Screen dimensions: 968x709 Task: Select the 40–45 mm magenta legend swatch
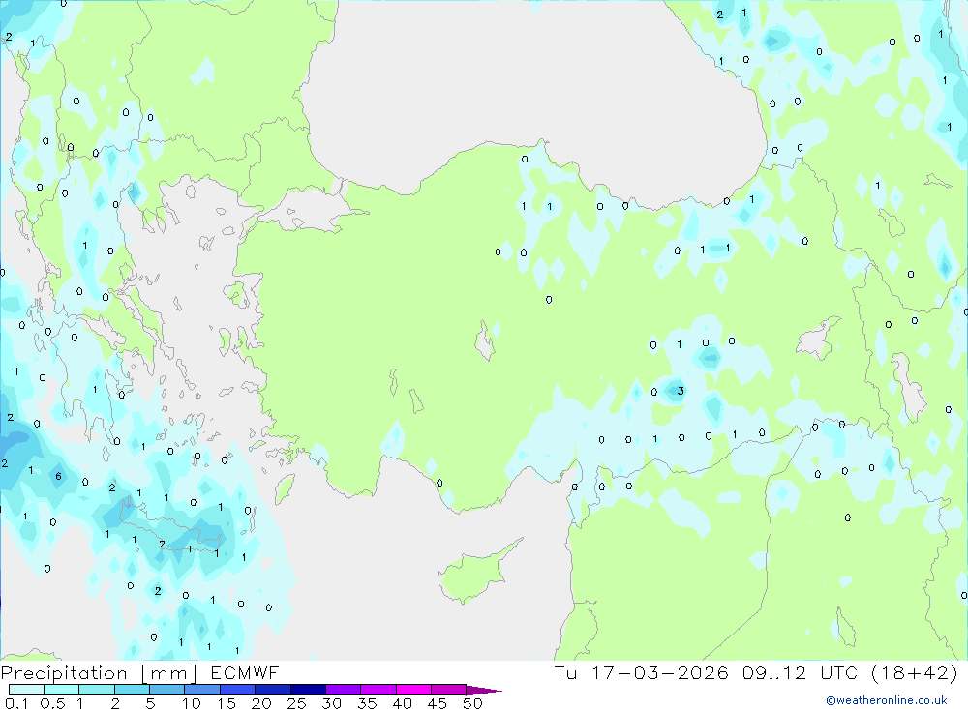(413, 690)
